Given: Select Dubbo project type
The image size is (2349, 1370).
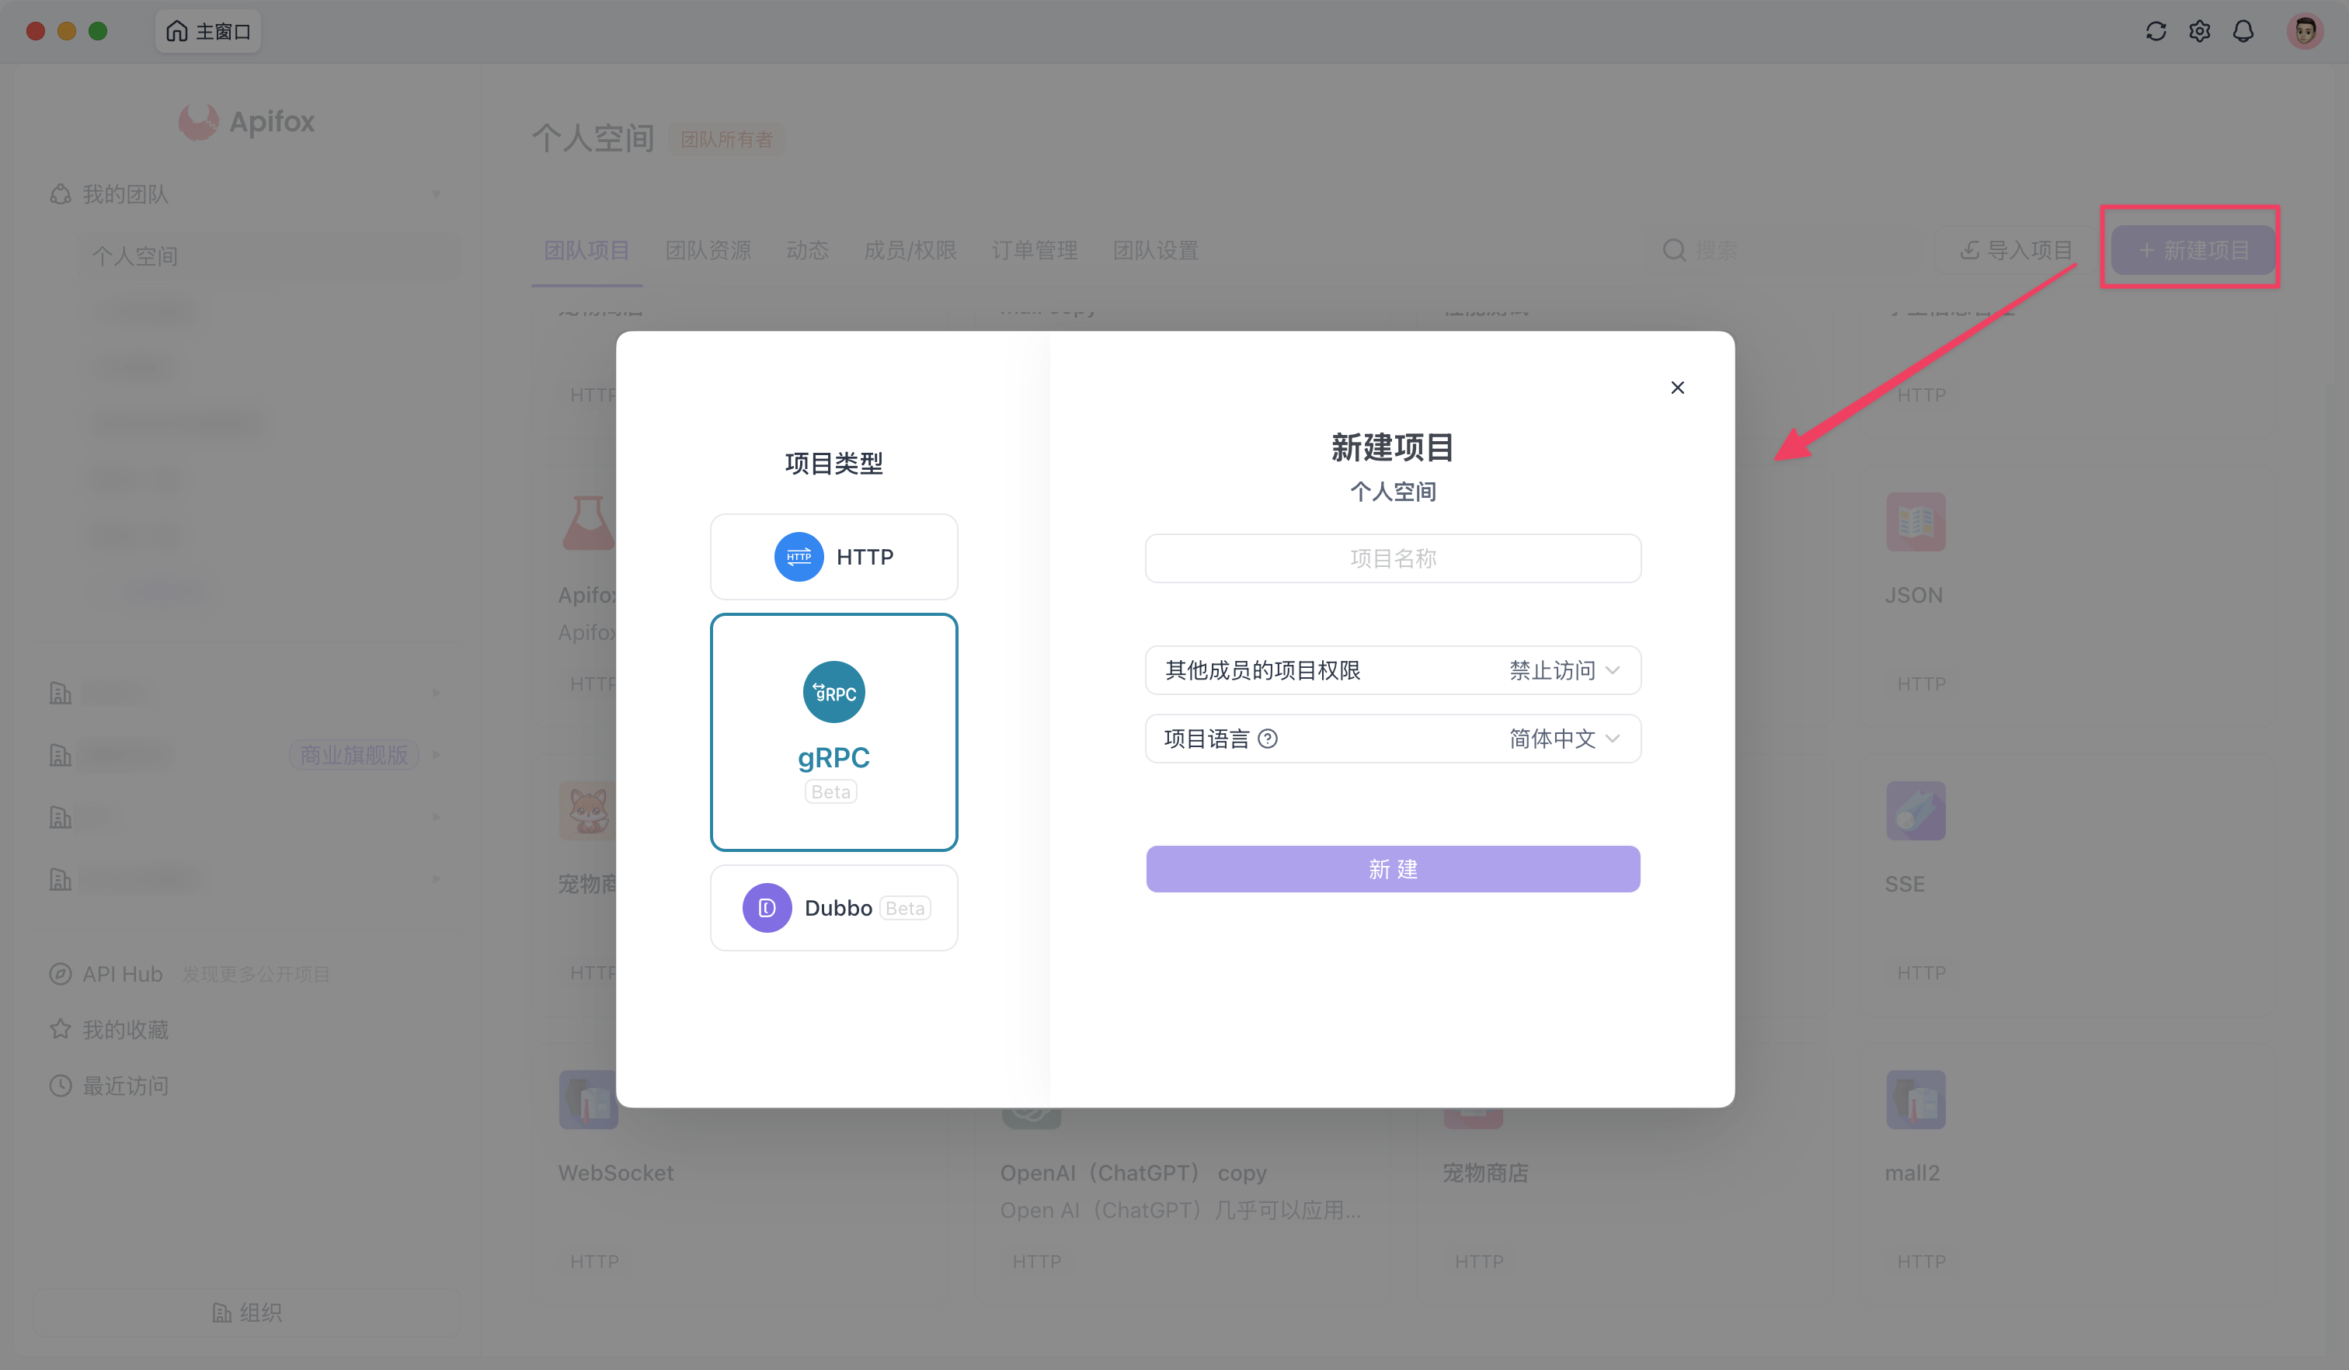Looking at the screenshot, I should pos(833,908).
